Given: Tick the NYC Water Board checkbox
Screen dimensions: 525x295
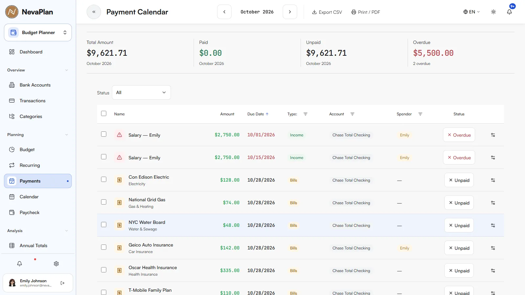Looking at the screenshot, I should (104, 225).
